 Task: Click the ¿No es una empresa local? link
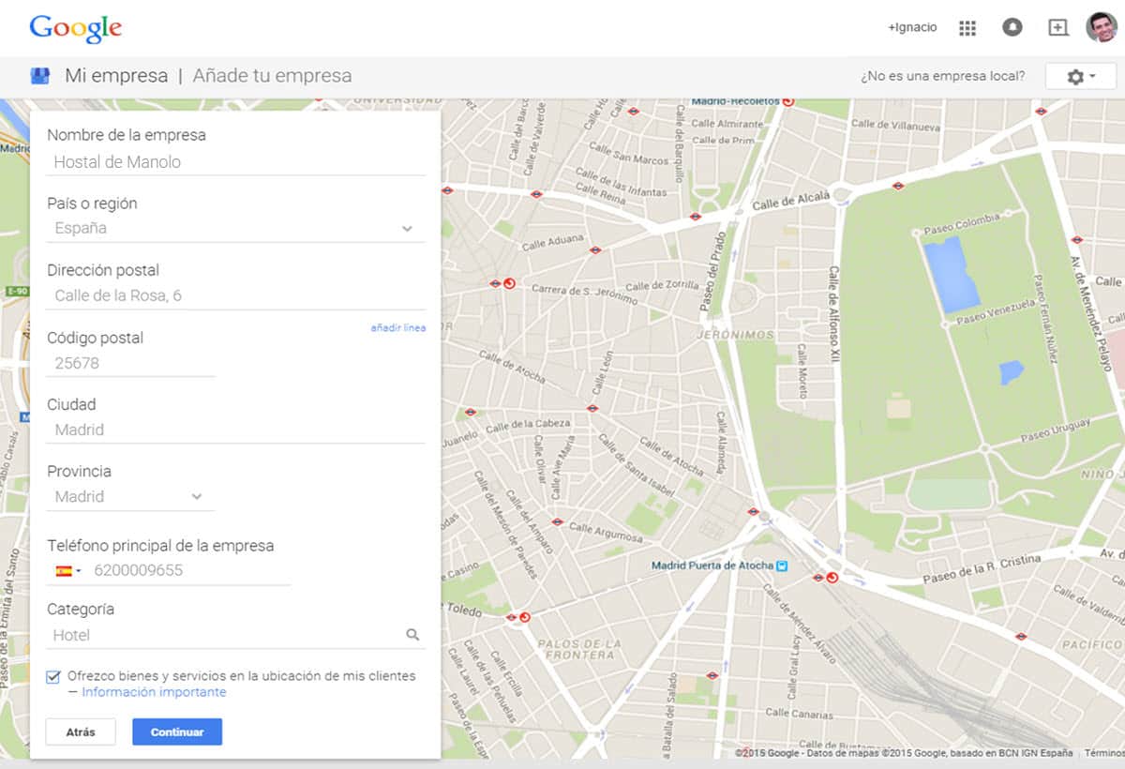tap(942, 77)
